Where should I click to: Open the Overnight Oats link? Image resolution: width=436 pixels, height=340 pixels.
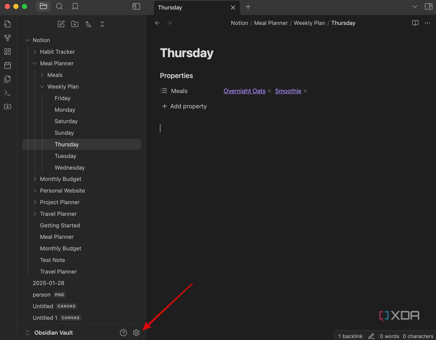click(x=244, y=91)
